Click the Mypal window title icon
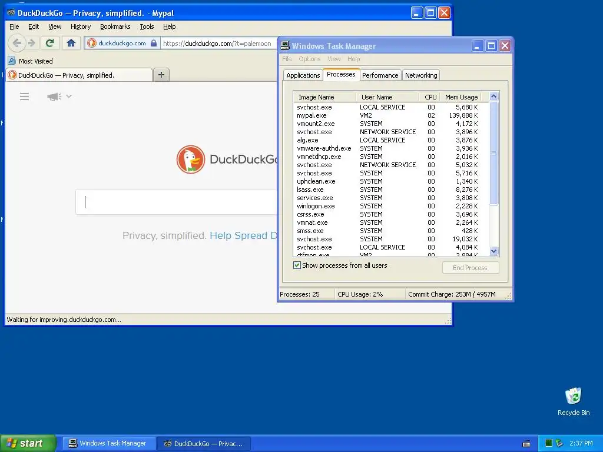This screenshot has width=603, height=452. tap(11, 13)
